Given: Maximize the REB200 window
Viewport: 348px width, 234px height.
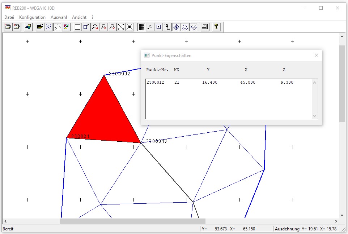Looking at the screenshot, I should point(321,8).
